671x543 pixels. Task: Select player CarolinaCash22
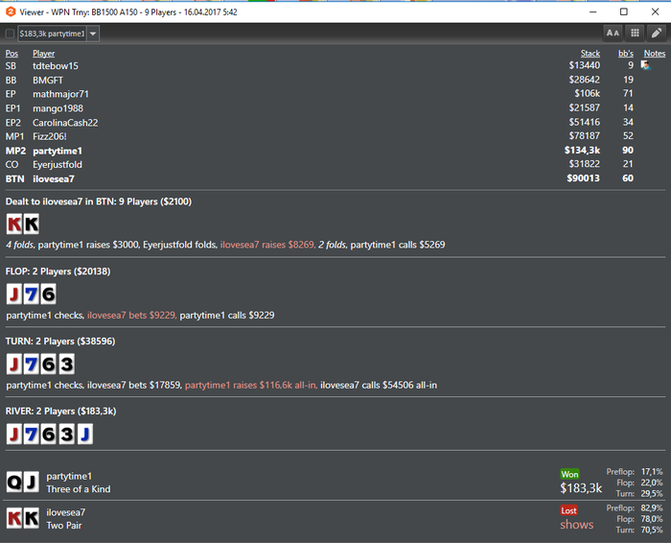click(65, 123)
